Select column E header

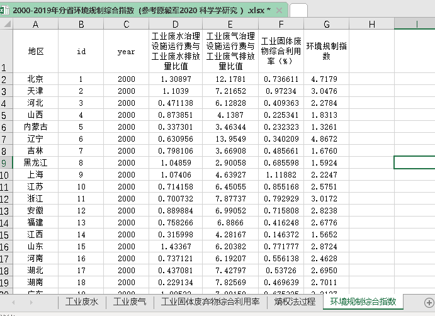tap(230, 24)
